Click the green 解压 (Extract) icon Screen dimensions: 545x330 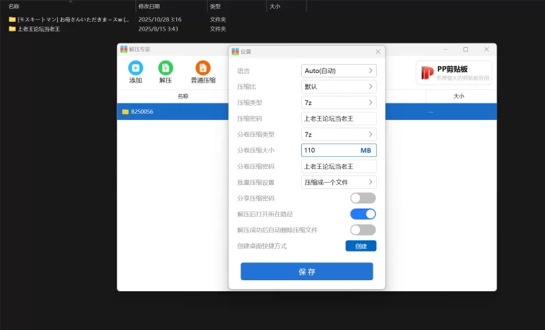[x=166, y=68]
